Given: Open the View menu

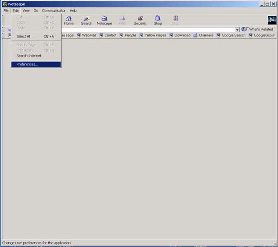Looking at the screenshot, I should (x=26, y=11).
